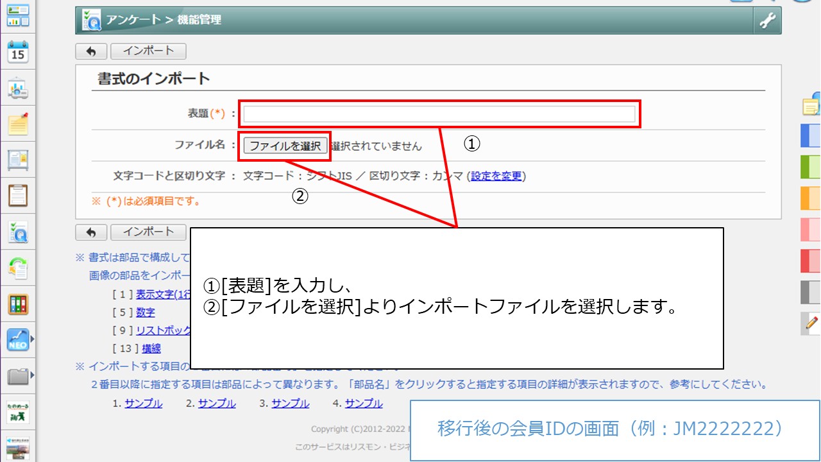Screen dimensions: 821x462
Task: Open the presentation projector icon in sidebar
Action: click(17, 89)
